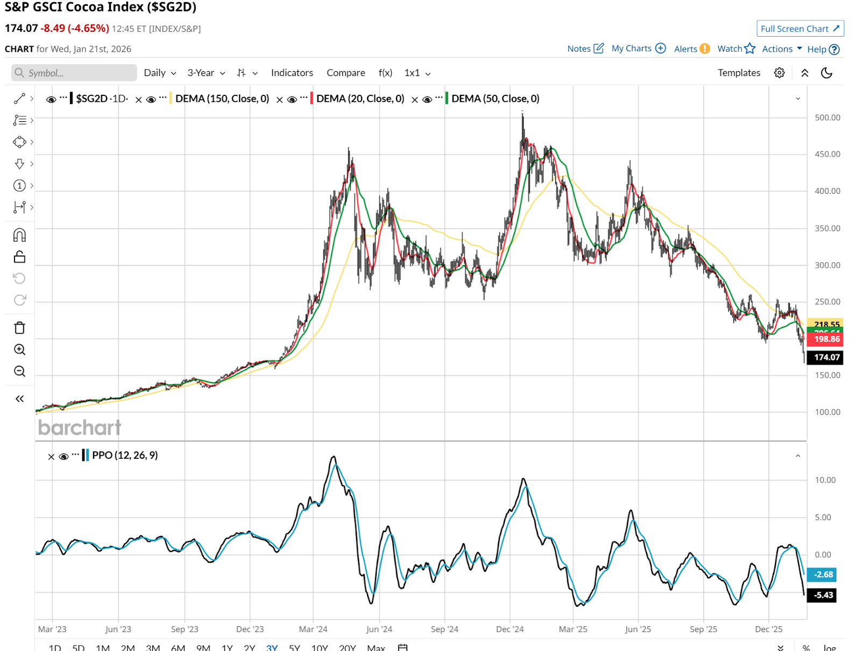Open more options for DEMA (20, Close, 0)
Image resolution: width=861 pixels, height=651 pixels.
304,97
